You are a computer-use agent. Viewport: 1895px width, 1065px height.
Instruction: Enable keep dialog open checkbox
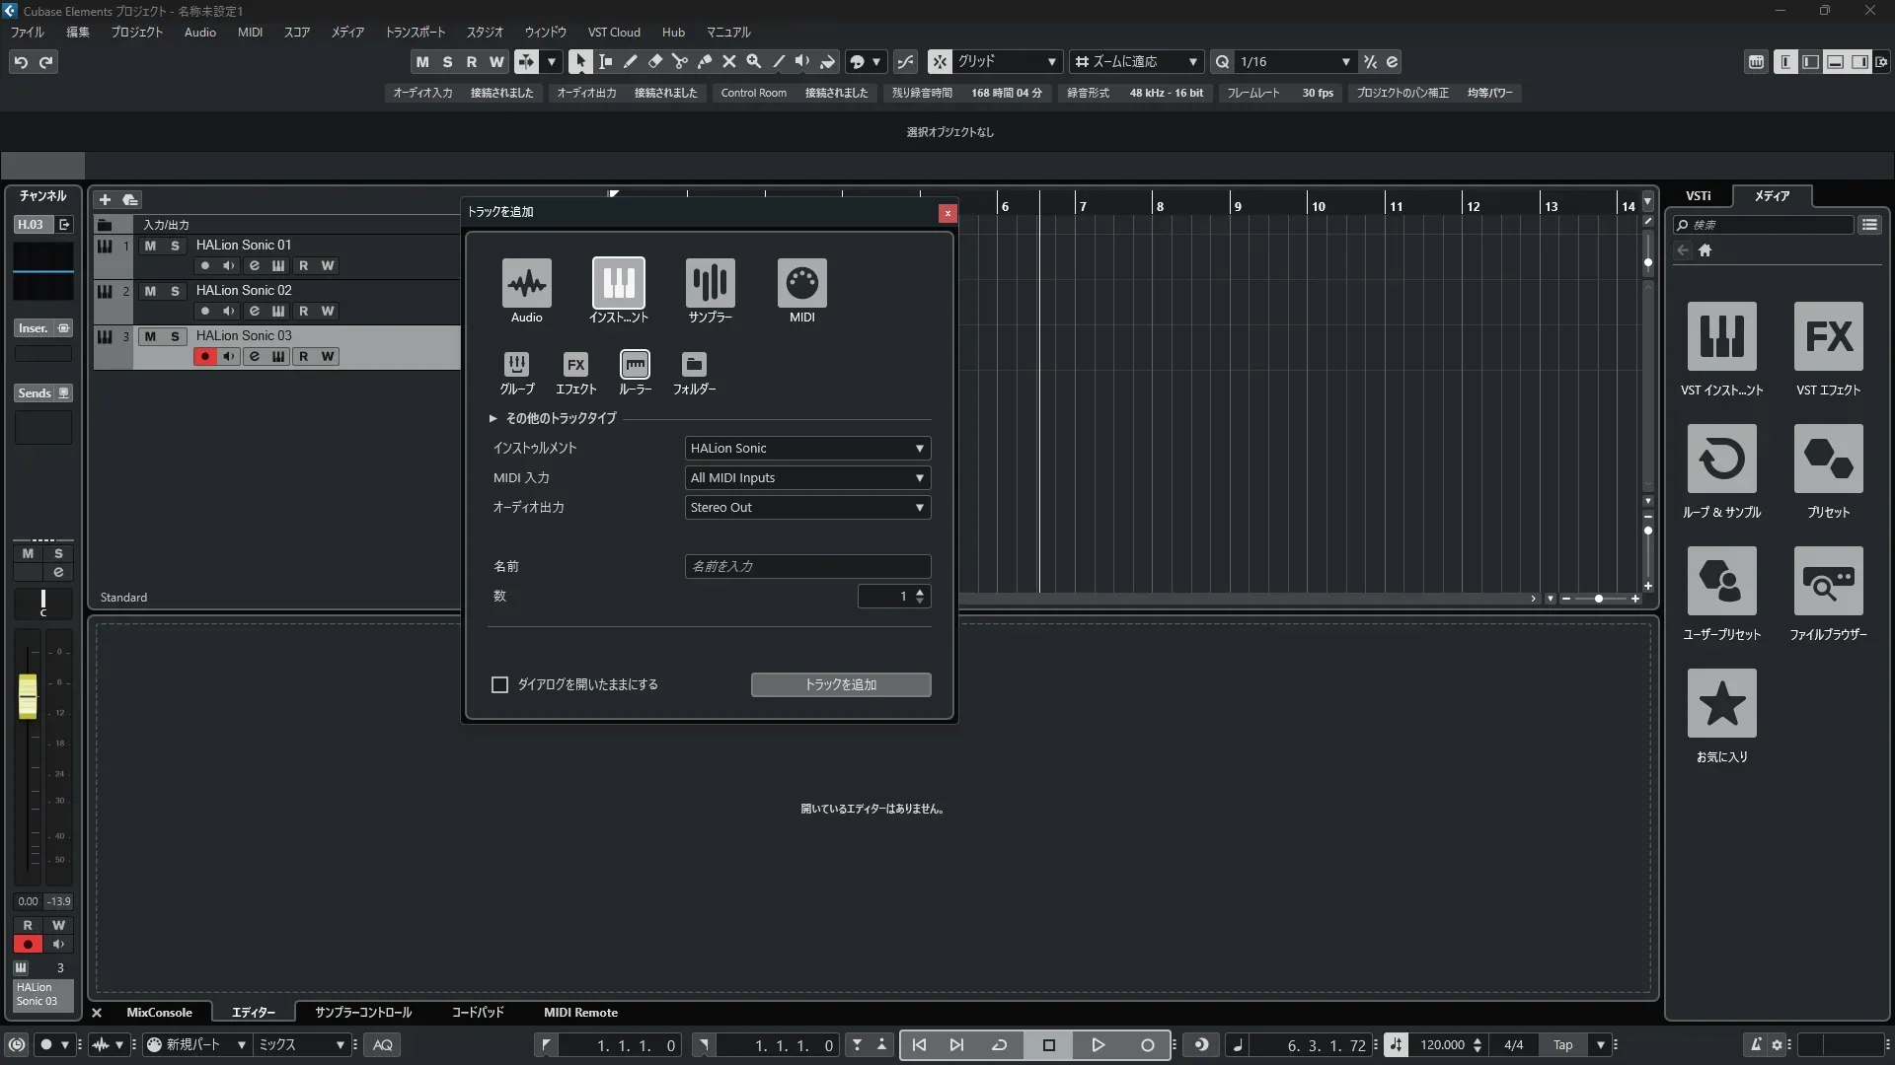pos(500,684)
